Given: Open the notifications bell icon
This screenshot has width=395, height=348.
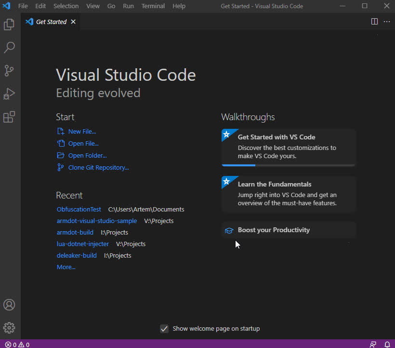Looking at the screenshot, I should 387,344.
